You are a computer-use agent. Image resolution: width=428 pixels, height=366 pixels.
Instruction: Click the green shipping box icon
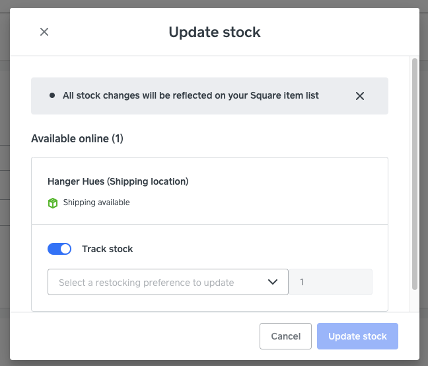coord(53,203)
